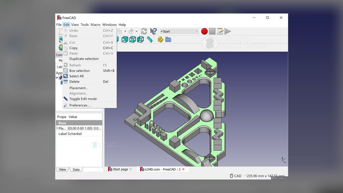This screenshot has height=193, width=343.
Task: Click the navigation mouse icon in status bar
Action: click(x=232, y=176)
